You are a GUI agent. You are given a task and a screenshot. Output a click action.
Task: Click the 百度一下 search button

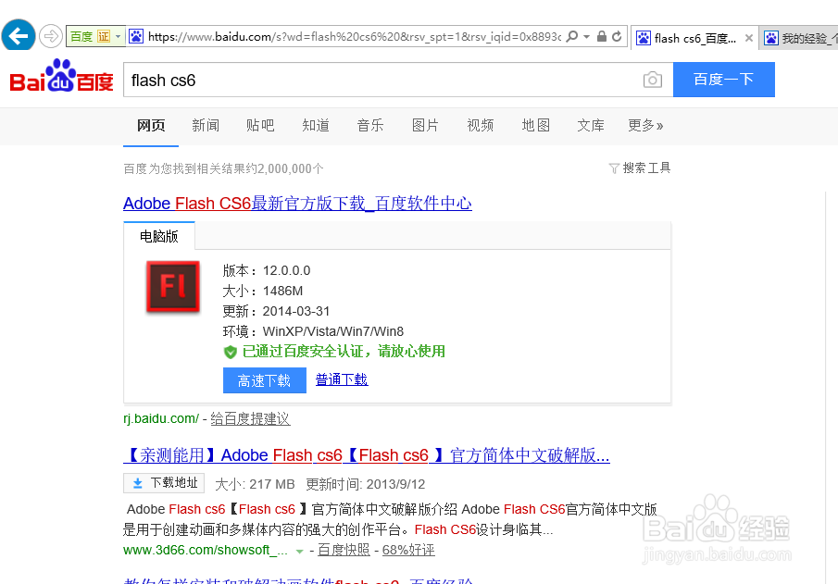[x=723, y=80]
